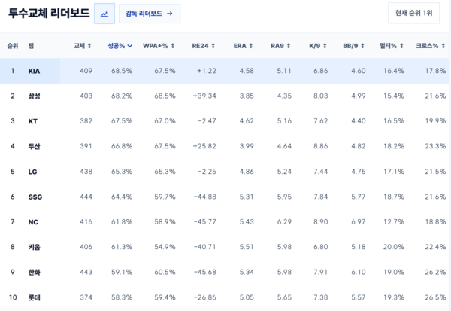This screenshot has width=451, height=311.
Task: Sort by K/9 column header
Action: [318, 46]
